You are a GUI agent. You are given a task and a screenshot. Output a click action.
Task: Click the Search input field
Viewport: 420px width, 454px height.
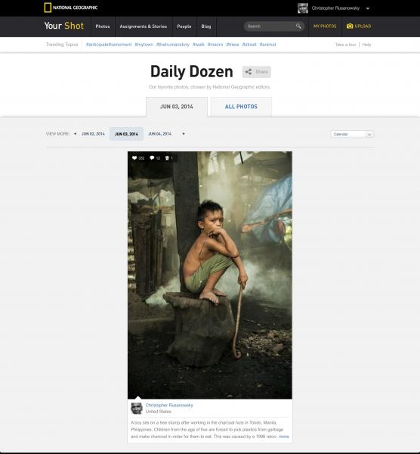270,26
